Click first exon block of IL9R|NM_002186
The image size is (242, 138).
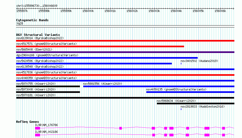38,135
